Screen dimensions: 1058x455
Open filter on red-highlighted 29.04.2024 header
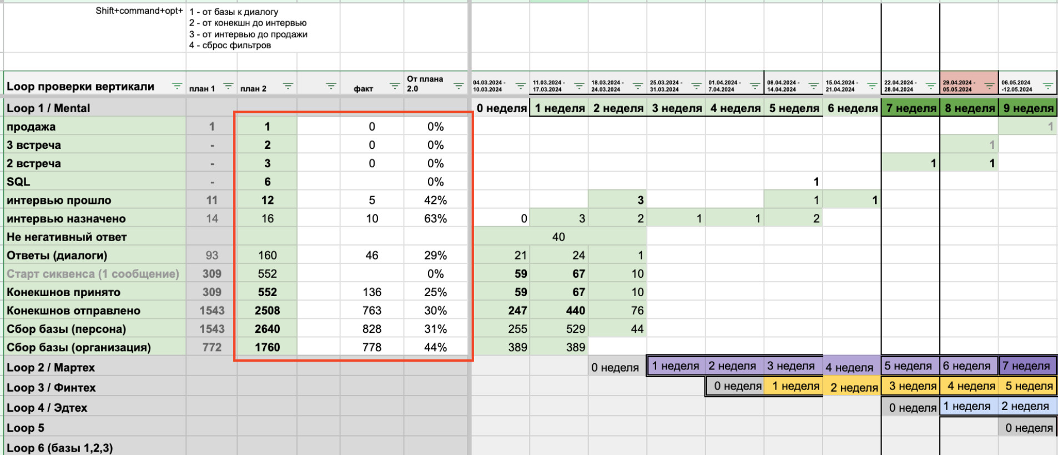(989, 86)
